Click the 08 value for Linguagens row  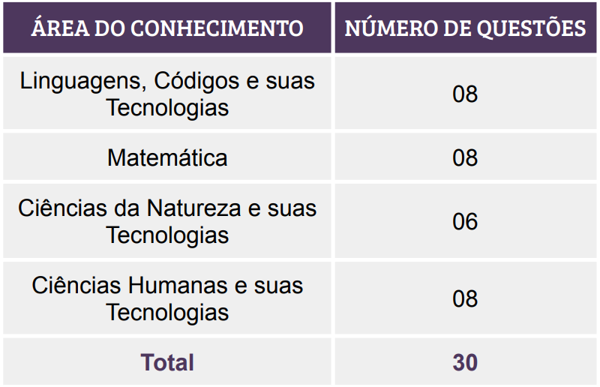pos(465,94)
